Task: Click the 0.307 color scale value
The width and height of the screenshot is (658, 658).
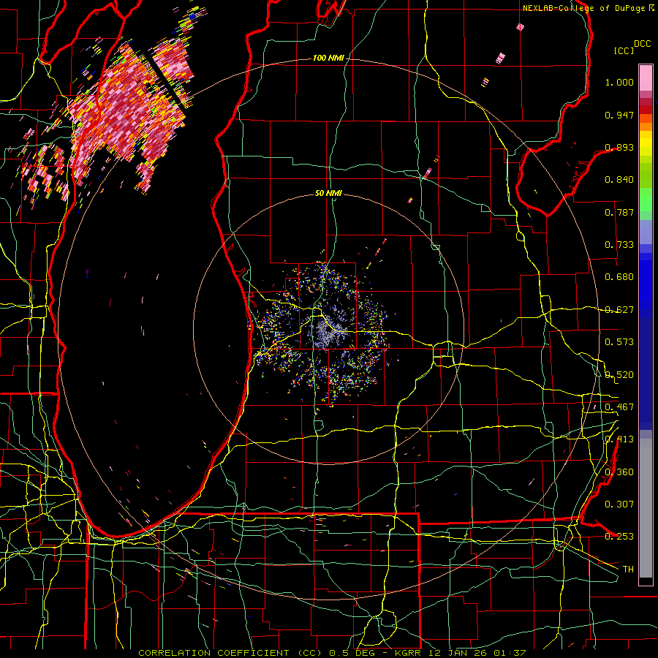Action: tap(619, 504)
